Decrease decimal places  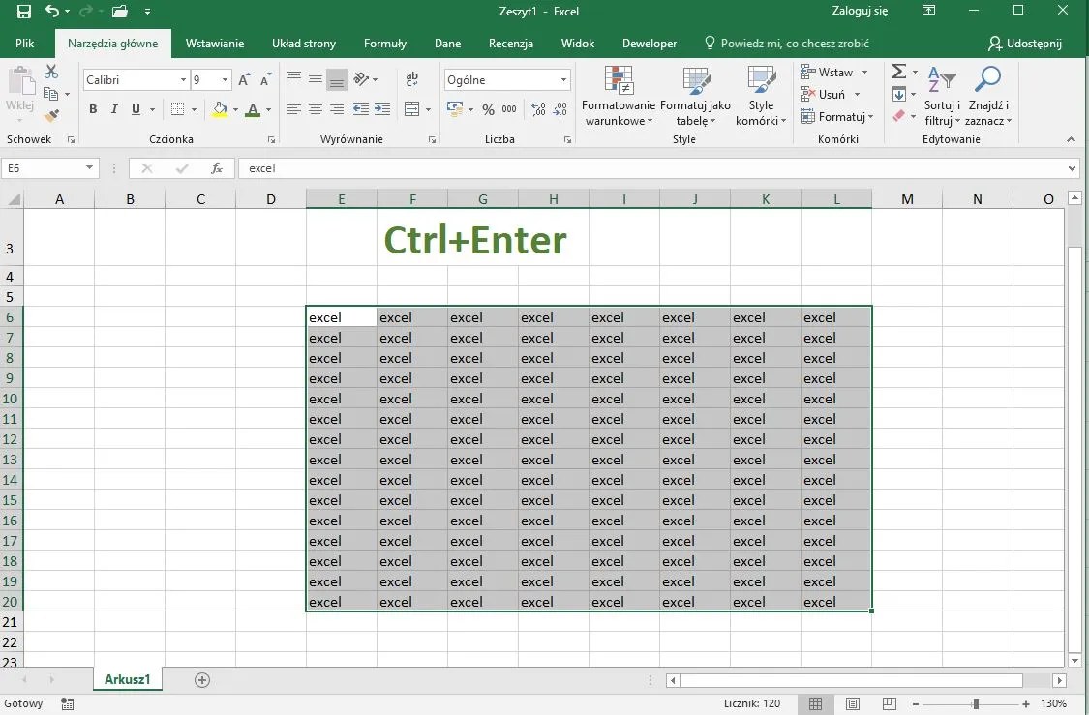[560, 109]
